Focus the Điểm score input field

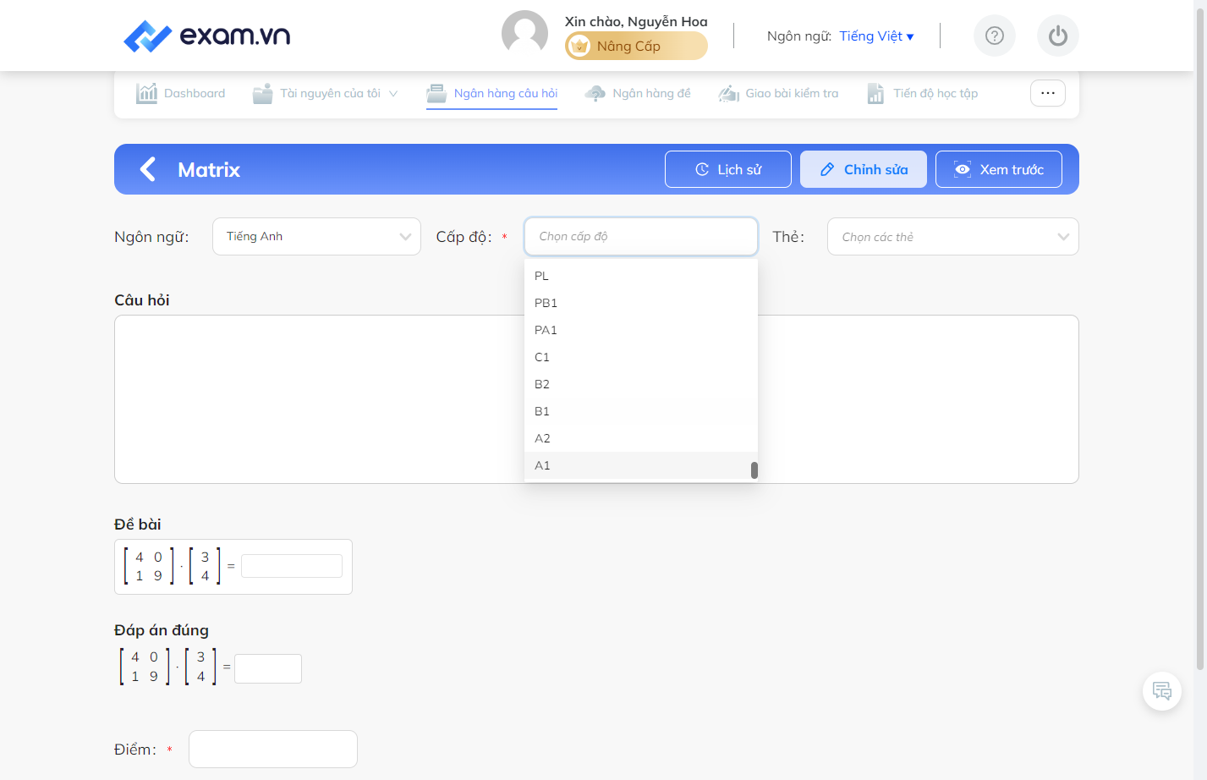point(273,750)
